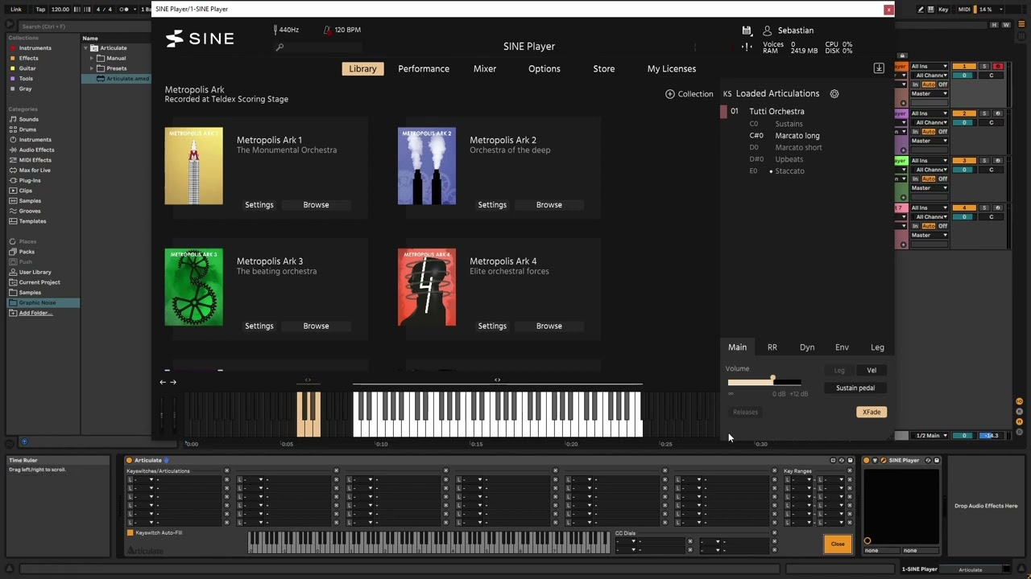Select Plug-Ins category in Ableton browser
The image size is (1031, 579).
click(30, 180)
